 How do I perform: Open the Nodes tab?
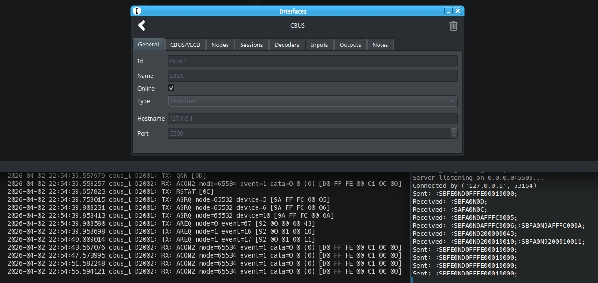coord(220,45)
